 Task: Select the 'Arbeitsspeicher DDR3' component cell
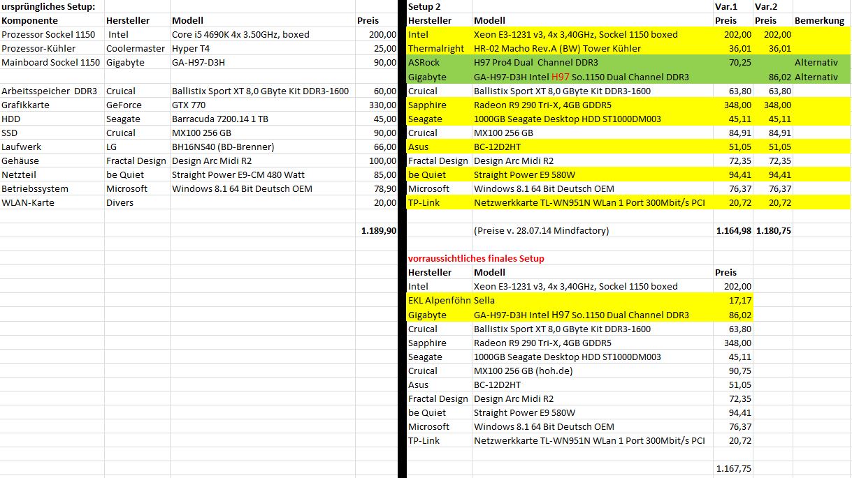(x=52, y=91)
